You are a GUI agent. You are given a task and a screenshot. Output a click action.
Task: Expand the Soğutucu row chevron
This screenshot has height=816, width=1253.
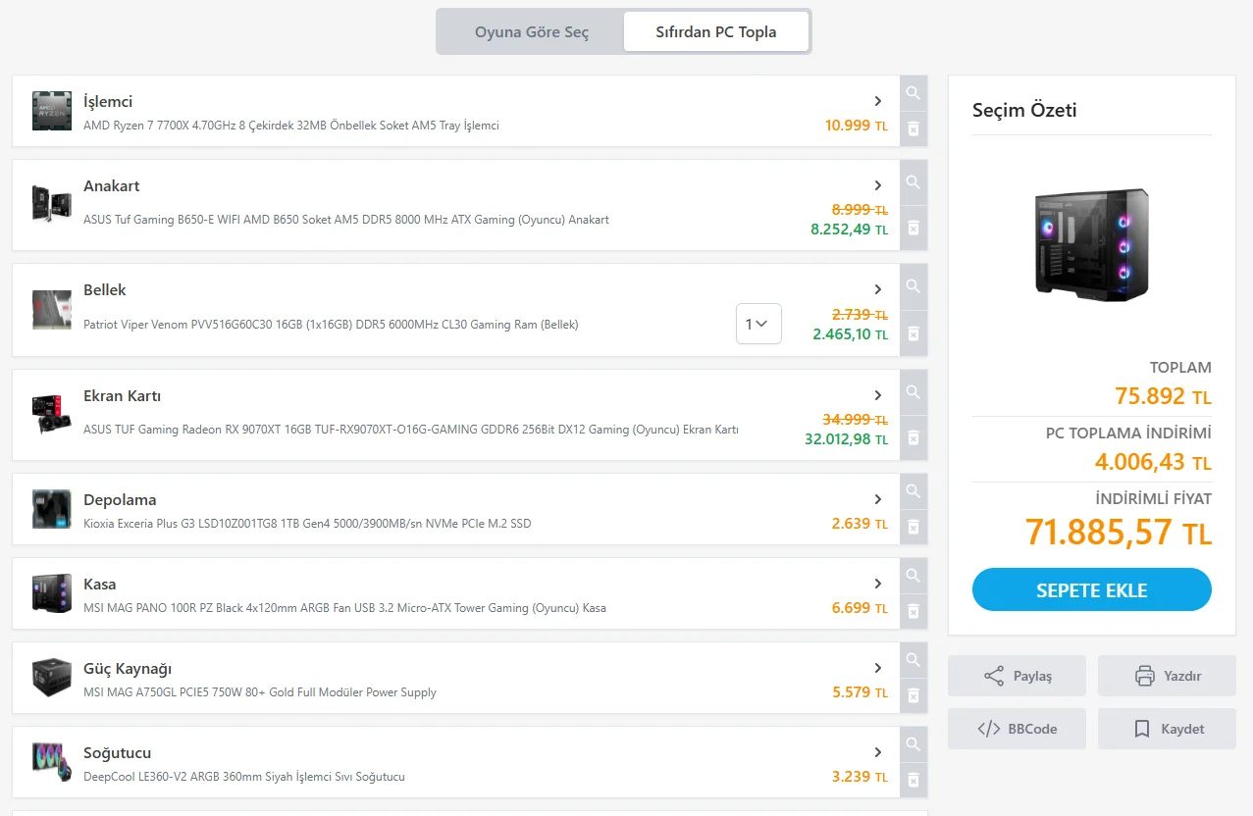(x=878, y=752)
